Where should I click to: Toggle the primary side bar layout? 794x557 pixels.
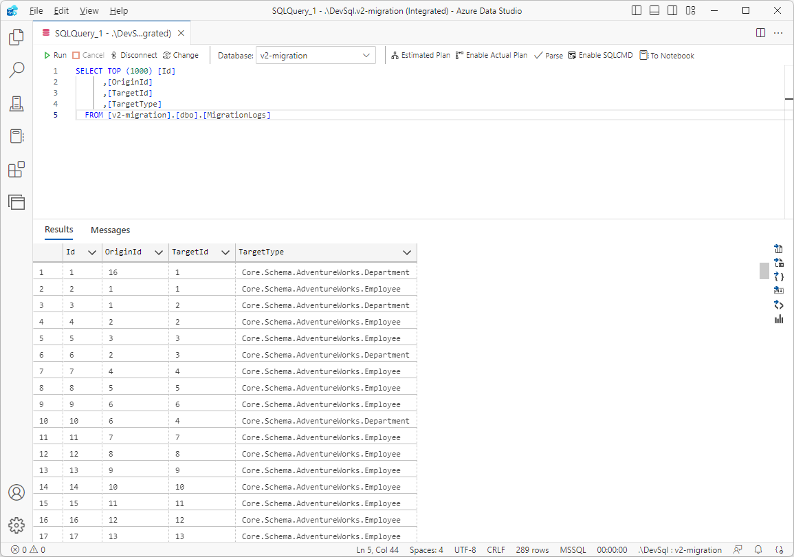coord(637,10)
